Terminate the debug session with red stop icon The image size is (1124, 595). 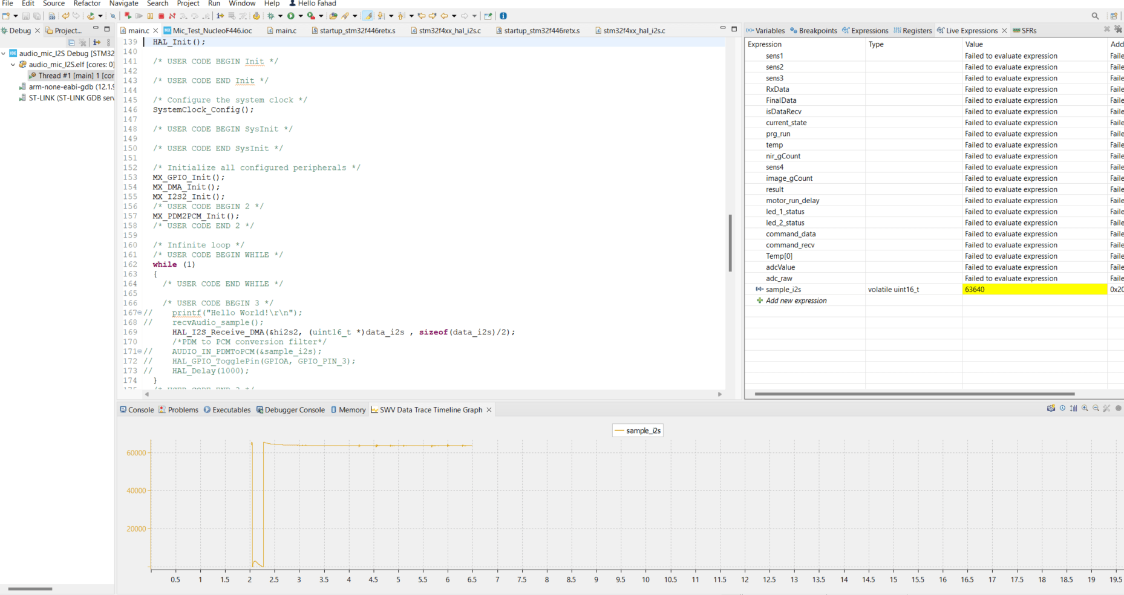[x=160, y=16]
